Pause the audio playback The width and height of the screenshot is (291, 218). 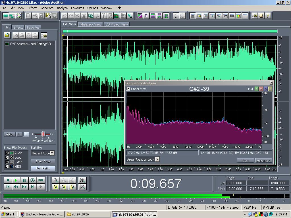tap(24, 180)
